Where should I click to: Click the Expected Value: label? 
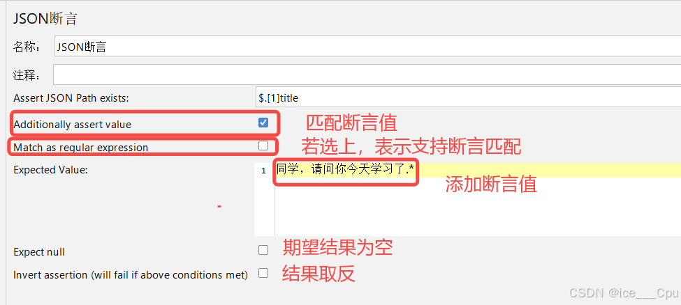click(x=50, y=170)
